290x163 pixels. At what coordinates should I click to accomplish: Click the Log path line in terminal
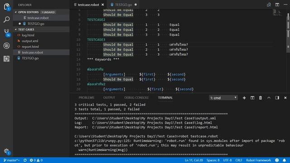(143, 123)
